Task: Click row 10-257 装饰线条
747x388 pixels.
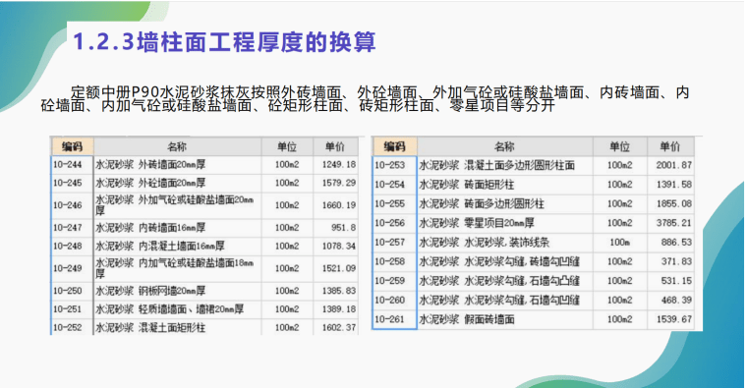Action: [x=533, y=242]
